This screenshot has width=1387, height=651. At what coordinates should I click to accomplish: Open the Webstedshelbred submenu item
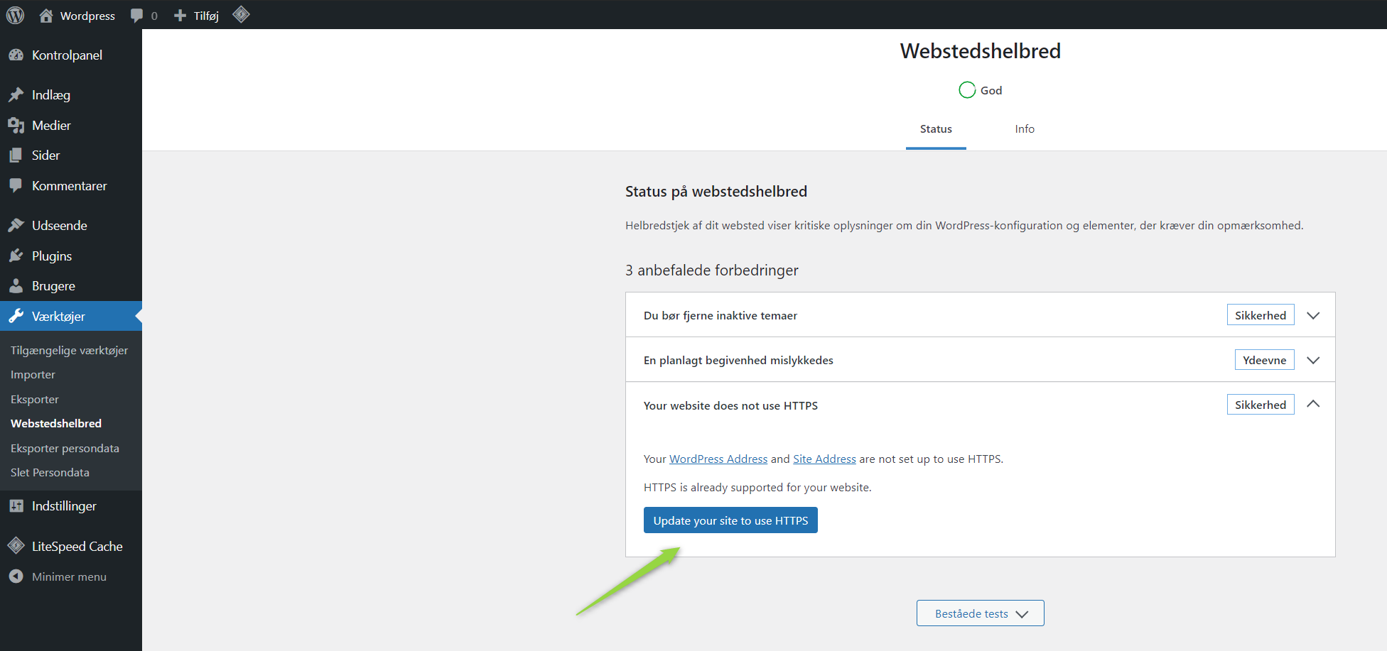56,423
